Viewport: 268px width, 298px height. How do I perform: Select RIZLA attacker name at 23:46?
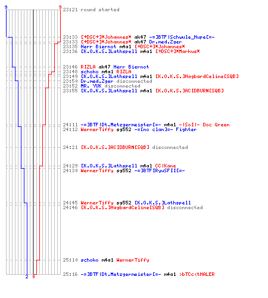(x=88, y=67)
